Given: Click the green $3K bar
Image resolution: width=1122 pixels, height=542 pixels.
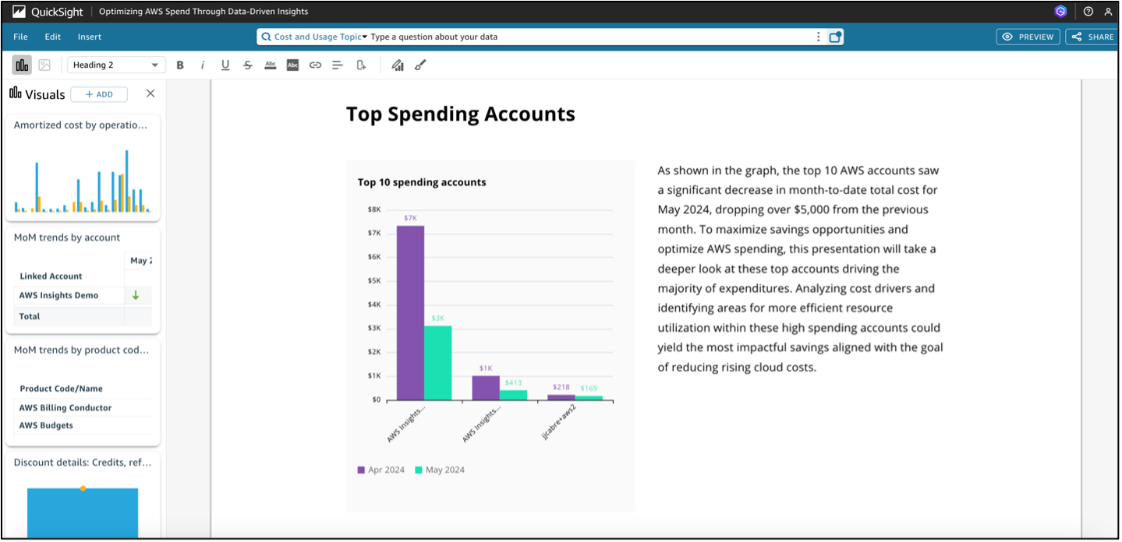Looking at the screenshot, I should [437, 363].
